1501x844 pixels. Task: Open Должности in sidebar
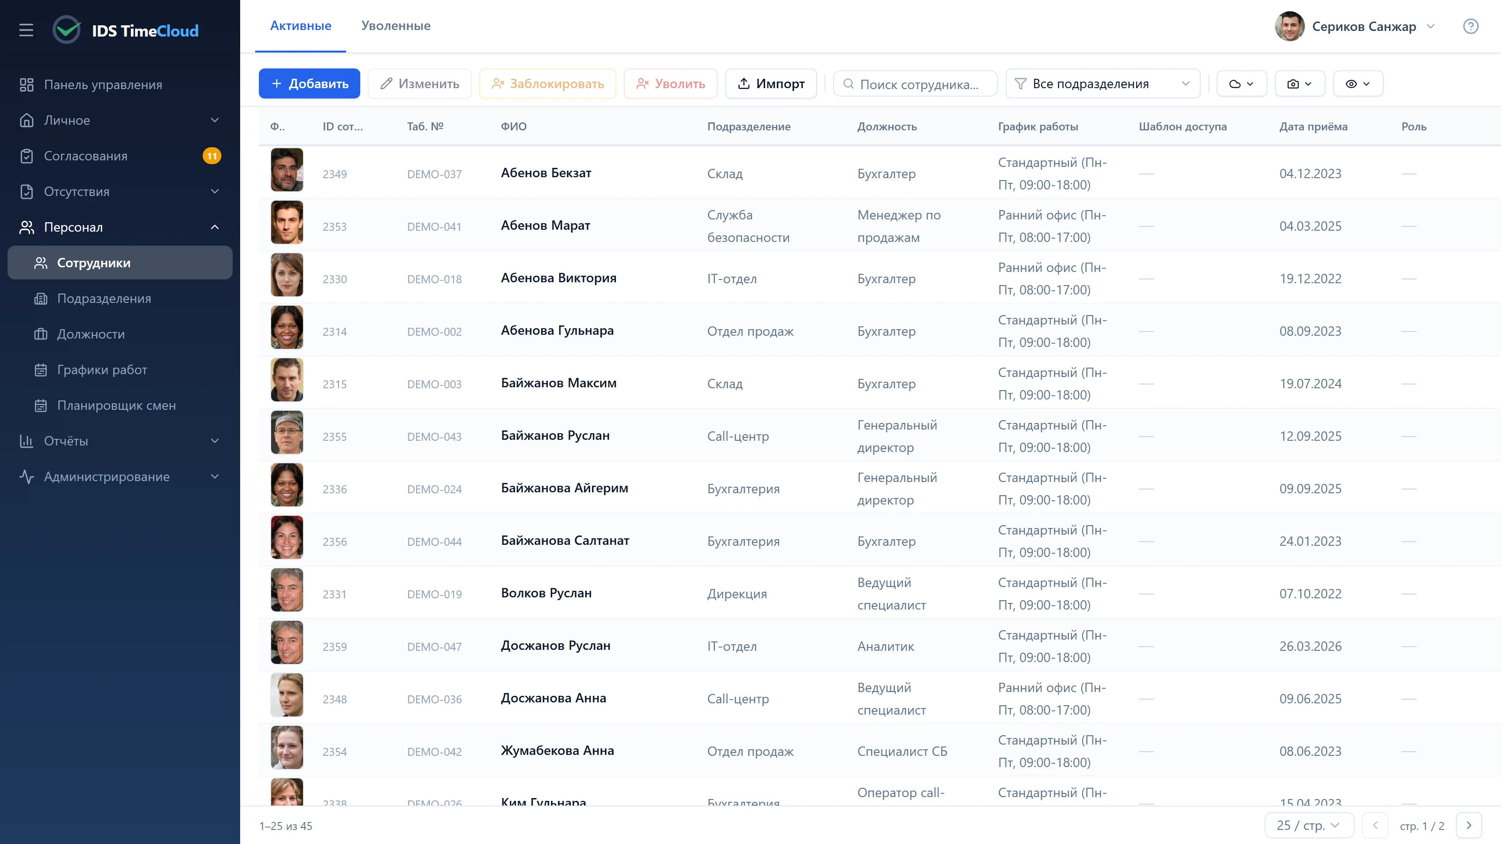(x=120, y=334)
